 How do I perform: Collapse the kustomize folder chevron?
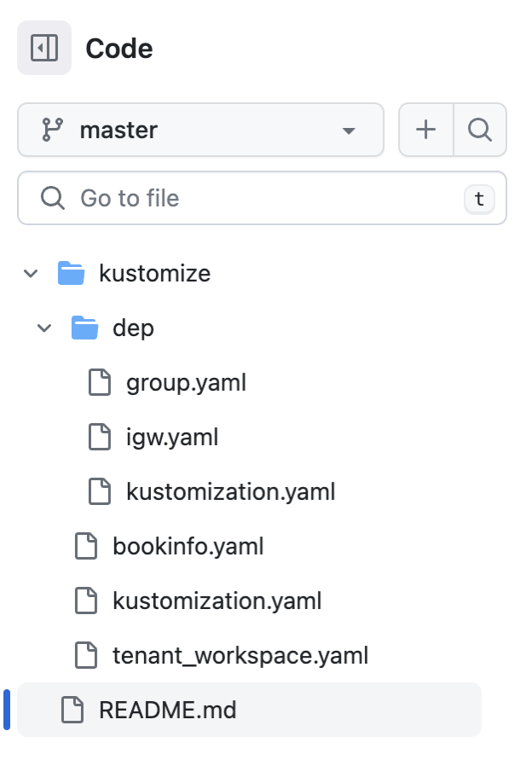[31, 273]
